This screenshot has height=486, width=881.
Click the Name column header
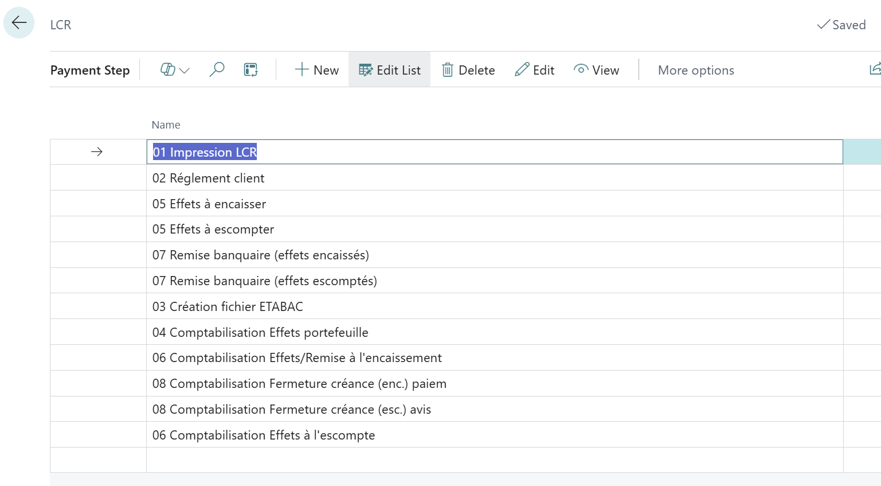click(166, 125)
